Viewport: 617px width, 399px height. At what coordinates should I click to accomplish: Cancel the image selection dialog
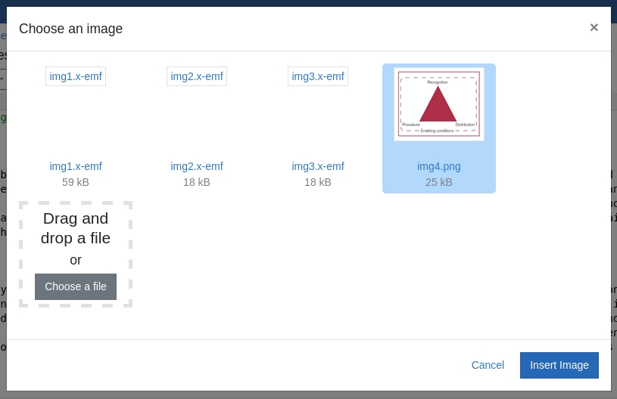tap(488, 365)
